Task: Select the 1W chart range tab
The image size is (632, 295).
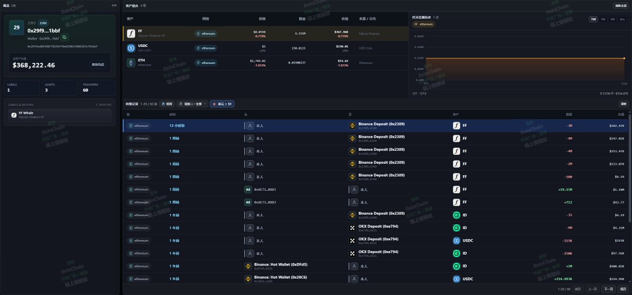Action: click(594, 19)
